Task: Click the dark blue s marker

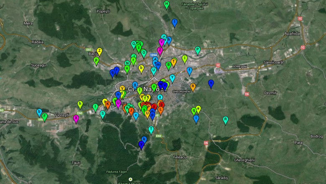Action: tap(211, 84)
